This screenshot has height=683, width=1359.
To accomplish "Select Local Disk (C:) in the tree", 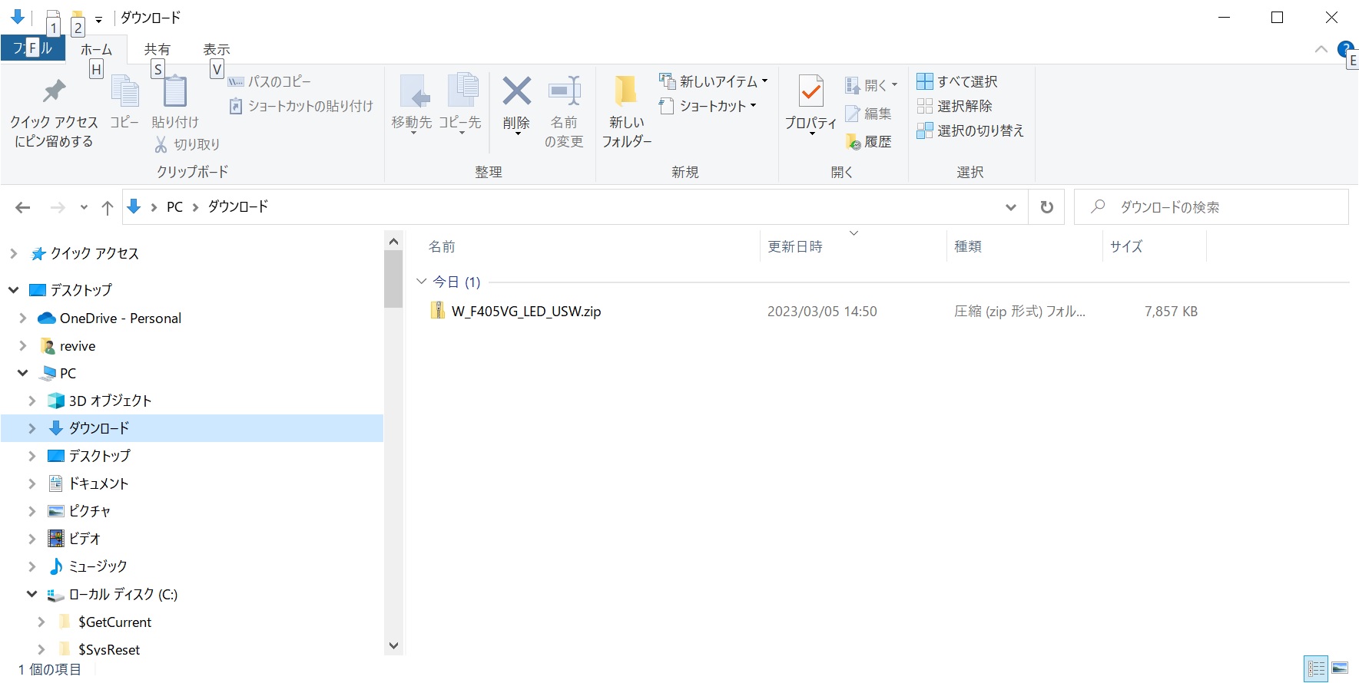I will pyautogui.click(x=123, y=595).
